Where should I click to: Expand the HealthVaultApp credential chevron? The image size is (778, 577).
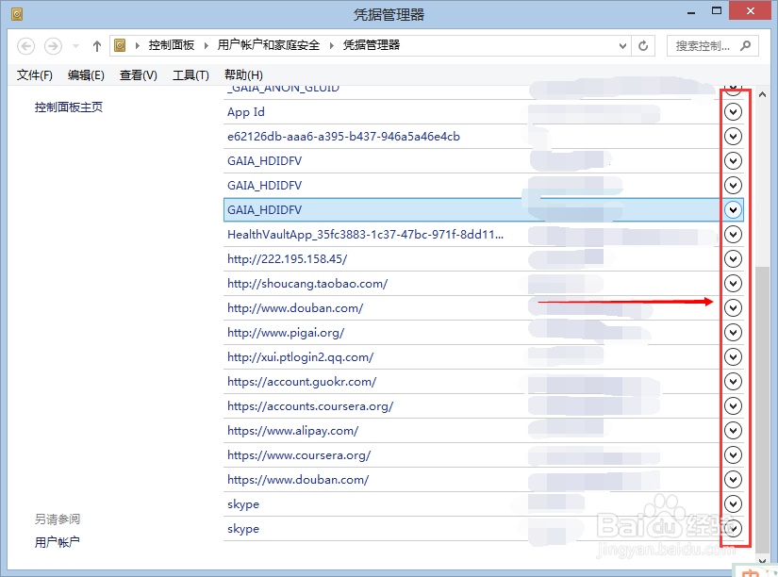click(733, 234)
